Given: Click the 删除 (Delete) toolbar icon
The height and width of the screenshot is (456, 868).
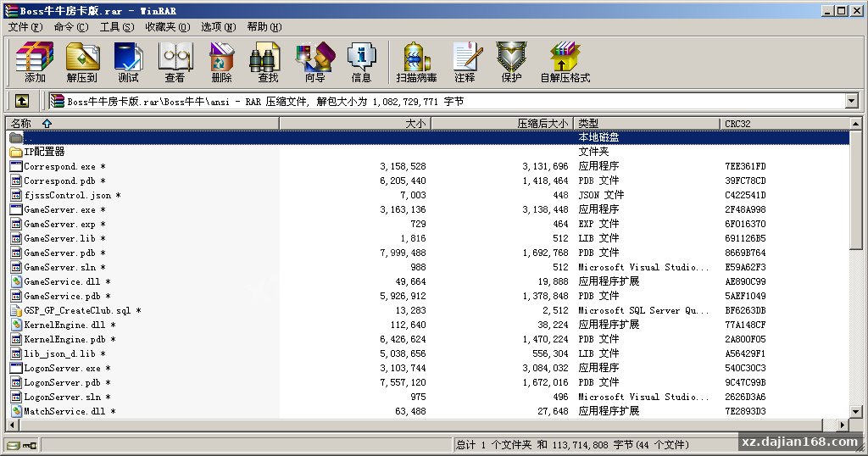Looking at the screenshot, I should (221, 62).
